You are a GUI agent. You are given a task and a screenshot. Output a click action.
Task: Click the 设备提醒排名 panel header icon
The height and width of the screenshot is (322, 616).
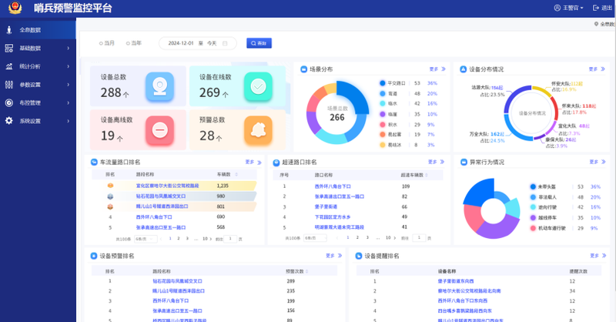pos(358,256)
